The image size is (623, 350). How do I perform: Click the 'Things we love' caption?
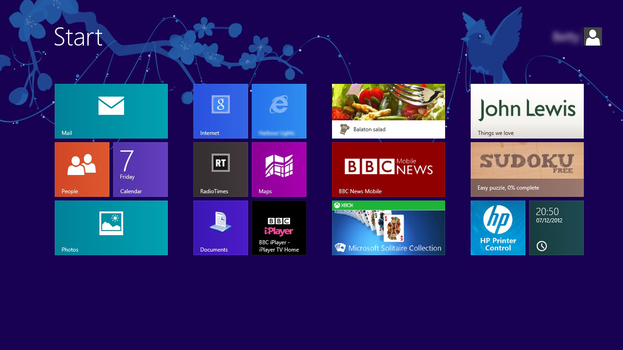[x=496, y=133]
